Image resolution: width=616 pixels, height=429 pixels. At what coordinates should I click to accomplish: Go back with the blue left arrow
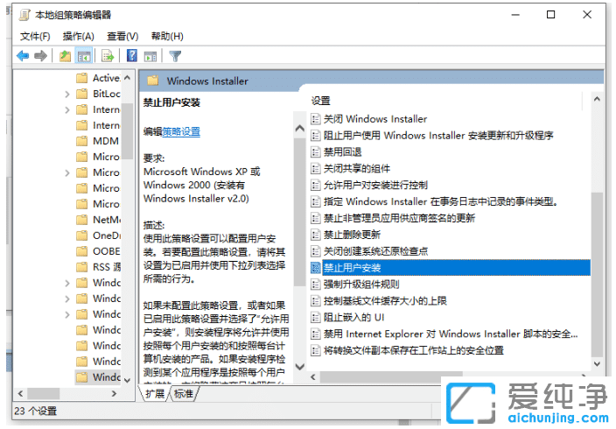23,56
